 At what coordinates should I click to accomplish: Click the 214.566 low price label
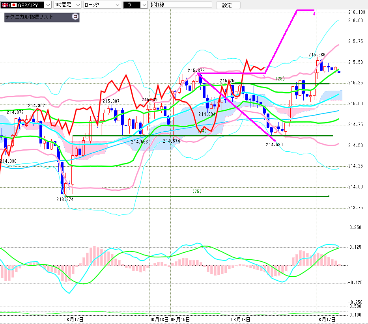(x=139, y=142)
